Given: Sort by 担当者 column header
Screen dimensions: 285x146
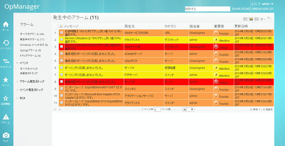Looking at the screenshot, I should point(195,26).
